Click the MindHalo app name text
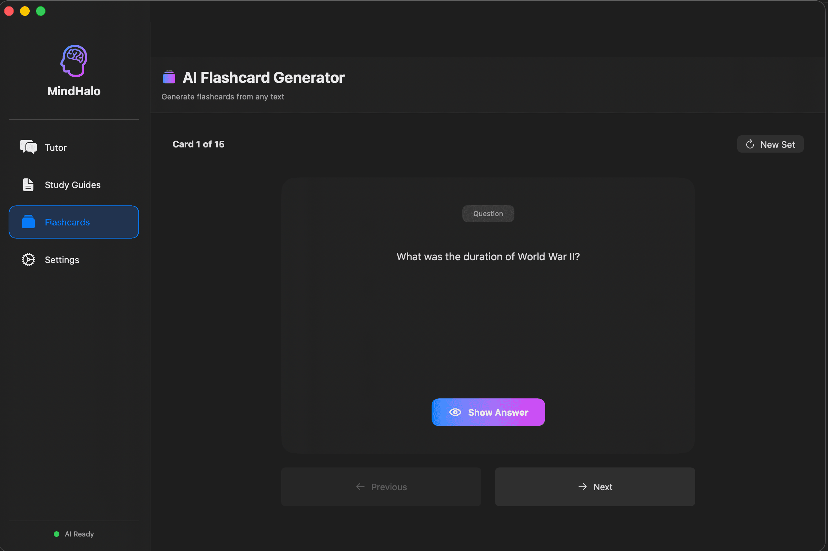 point(74,91)
